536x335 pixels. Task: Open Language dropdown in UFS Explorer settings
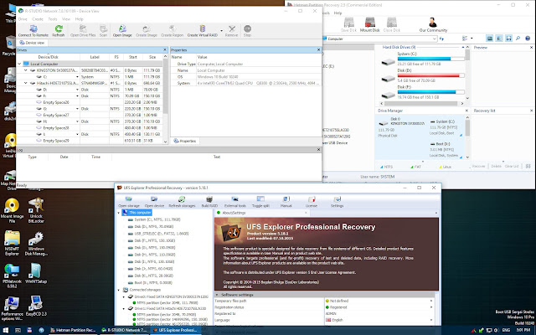click(x=431, y=320)
